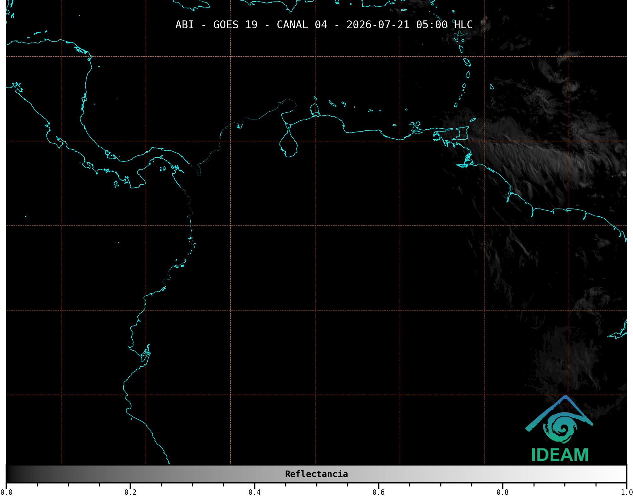Click the '0.4' colorbar tick label

click(254, 492)
